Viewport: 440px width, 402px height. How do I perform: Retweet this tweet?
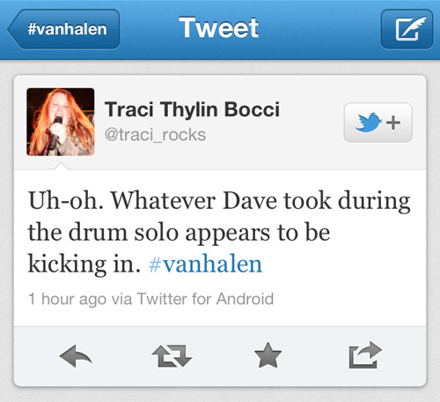pyautogui.click(x=172, y=356)
